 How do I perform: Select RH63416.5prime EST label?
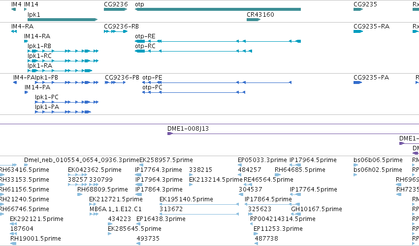(24, 170)
